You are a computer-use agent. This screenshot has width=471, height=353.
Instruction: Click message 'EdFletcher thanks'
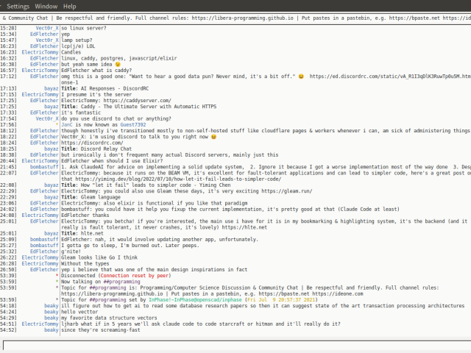point(85,215)
